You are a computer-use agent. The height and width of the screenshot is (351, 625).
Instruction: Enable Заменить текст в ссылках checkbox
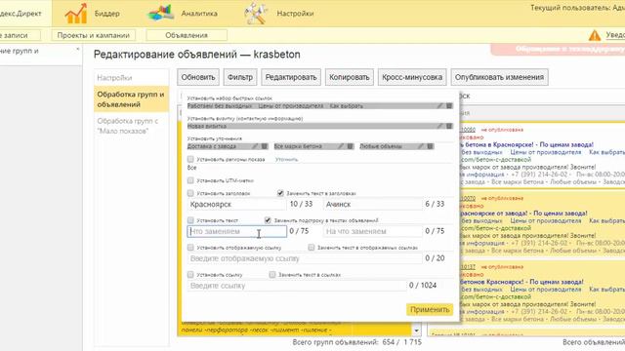tap(272, 275)
